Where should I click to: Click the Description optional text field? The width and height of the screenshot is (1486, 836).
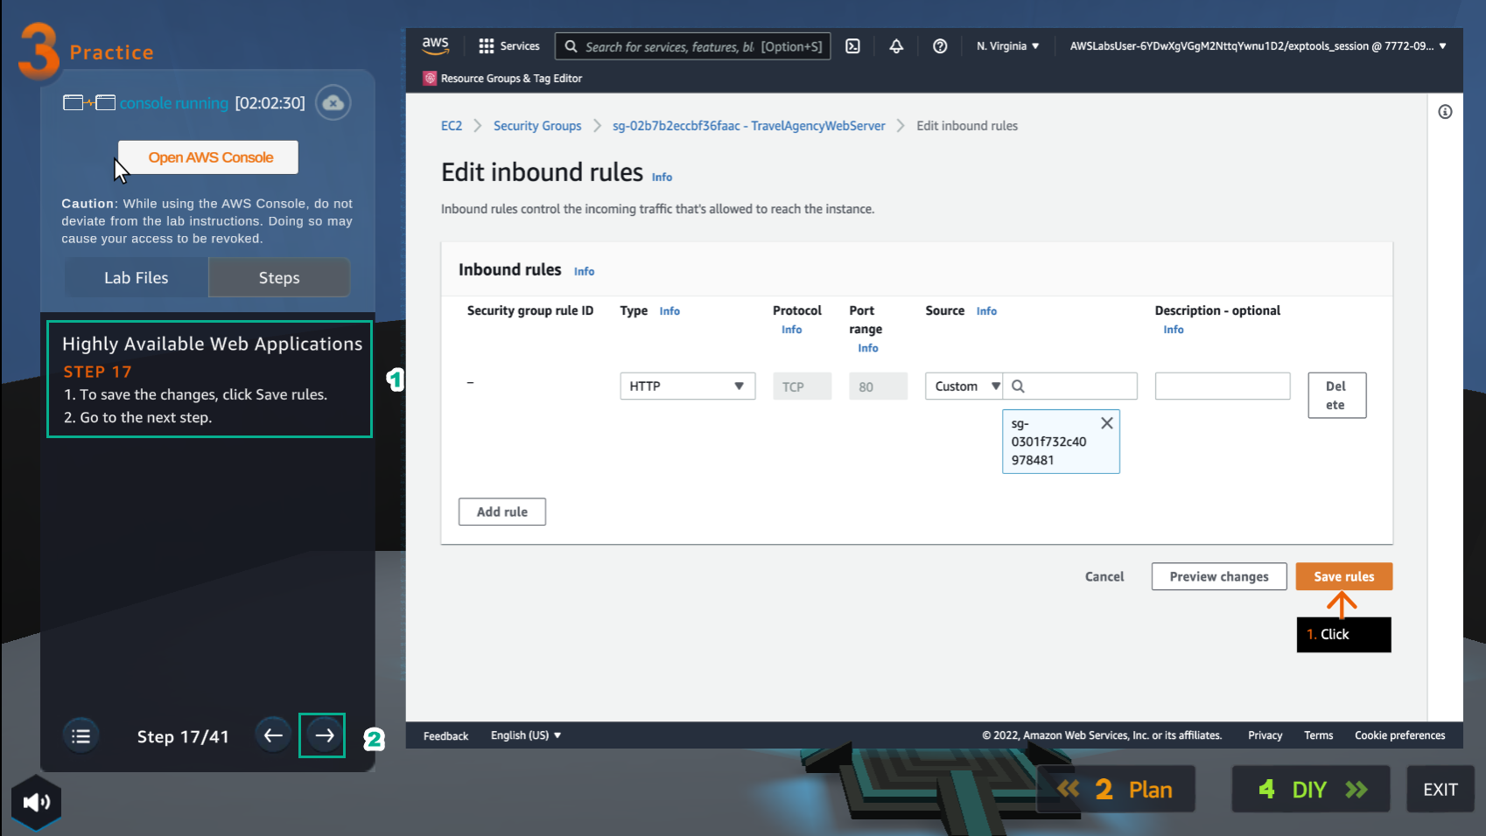coord(1223,387)
